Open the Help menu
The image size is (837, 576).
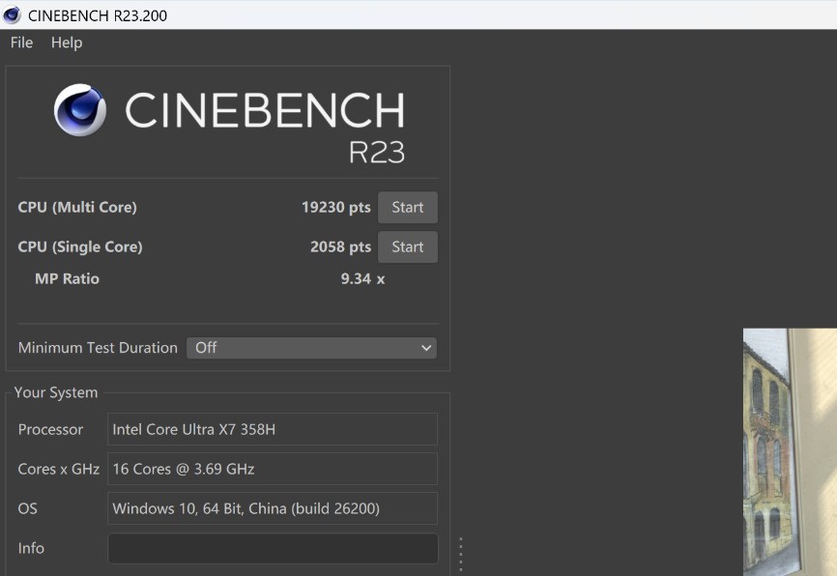[67, 43]
